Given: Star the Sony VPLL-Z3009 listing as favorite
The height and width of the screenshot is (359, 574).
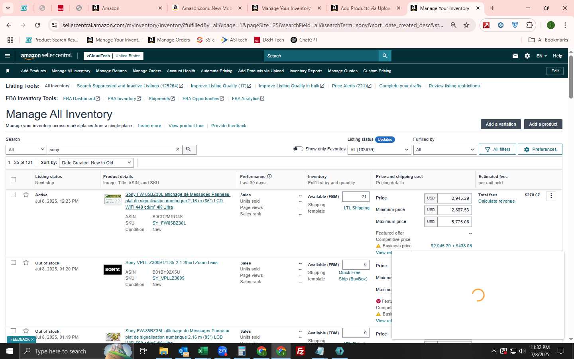Looking at the screenshot, I should tap(26, 262).
